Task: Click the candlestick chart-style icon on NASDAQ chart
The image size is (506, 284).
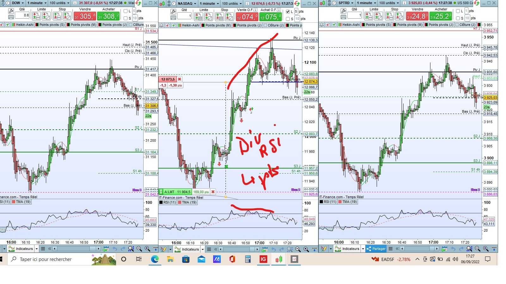Action: [x=162, y=3]
